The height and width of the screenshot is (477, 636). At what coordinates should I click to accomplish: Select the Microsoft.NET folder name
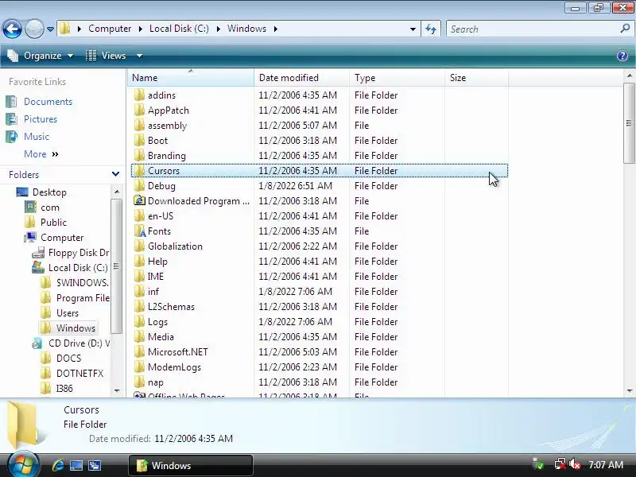pos(177,351)
